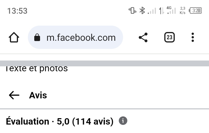Tap the Bluetooth status icon

[x=142, y=11]
